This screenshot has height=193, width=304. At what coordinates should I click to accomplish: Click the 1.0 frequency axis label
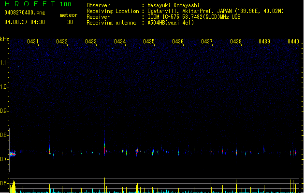click(x=4, y=87)
